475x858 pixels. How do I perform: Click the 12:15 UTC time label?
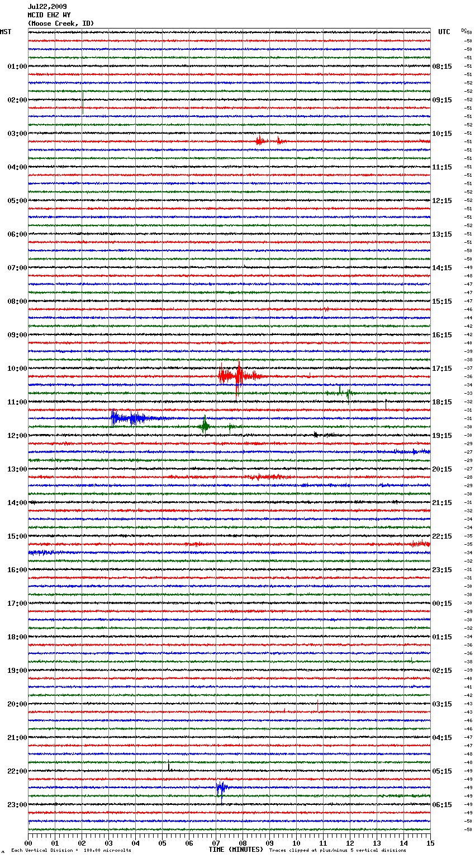click(x=442, y=201)
